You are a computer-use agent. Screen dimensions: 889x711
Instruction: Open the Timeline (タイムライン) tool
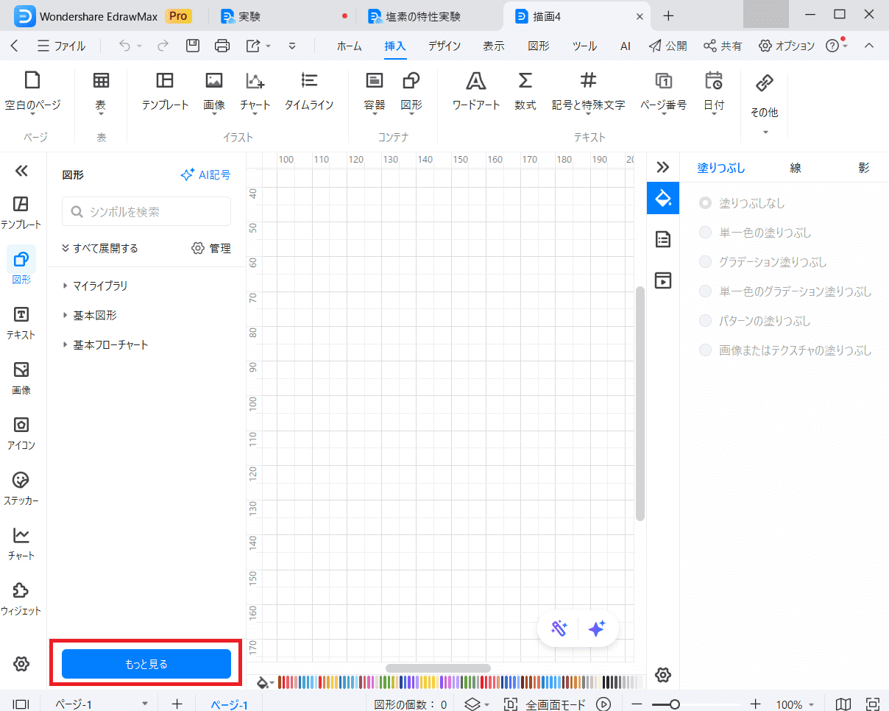point(309,82)
